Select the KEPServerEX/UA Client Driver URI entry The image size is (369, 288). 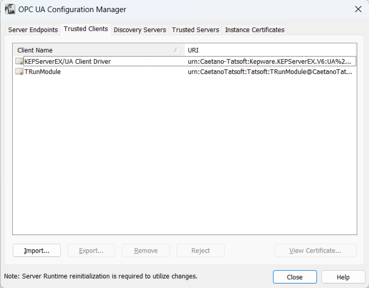(x=269, y=61)
